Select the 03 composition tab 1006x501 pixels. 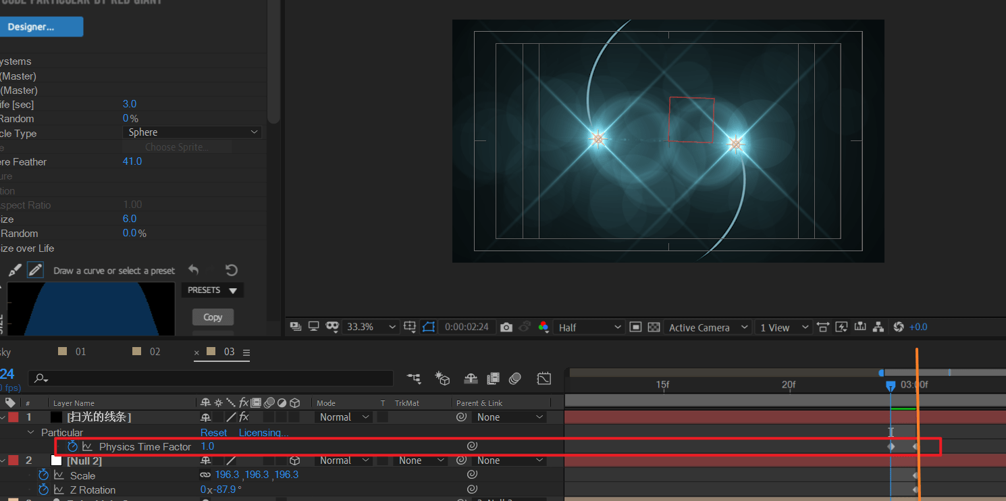point(229,352)
